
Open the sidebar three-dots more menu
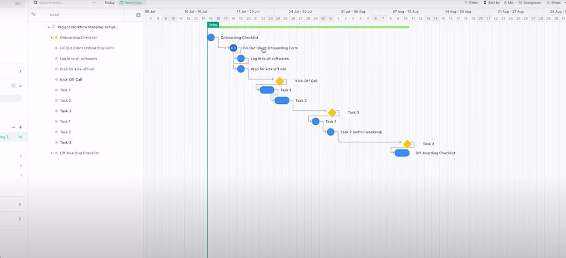point(13,127)
